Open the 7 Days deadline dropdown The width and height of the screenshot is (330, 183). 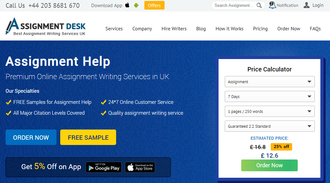tap(269, 96)
